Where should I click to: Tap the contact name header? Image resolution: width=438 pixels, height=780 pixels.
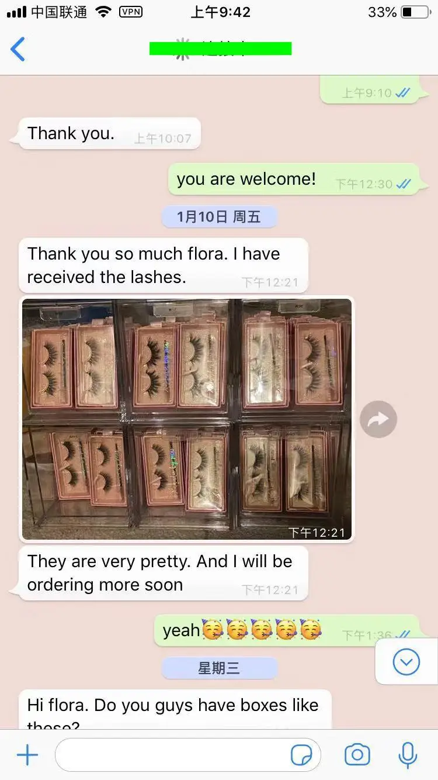220,49
